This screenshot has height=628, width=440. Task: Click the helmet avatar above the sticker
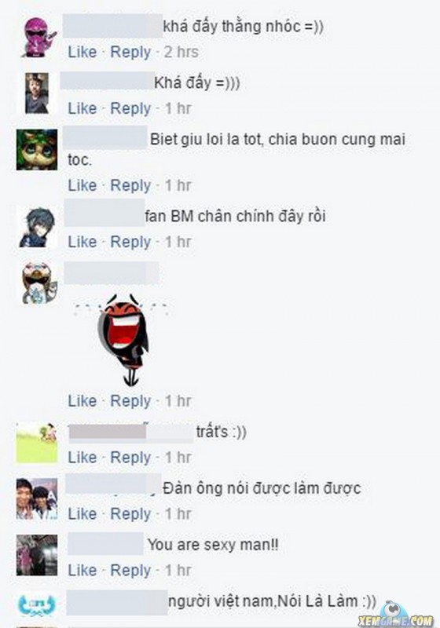point(38,283)
